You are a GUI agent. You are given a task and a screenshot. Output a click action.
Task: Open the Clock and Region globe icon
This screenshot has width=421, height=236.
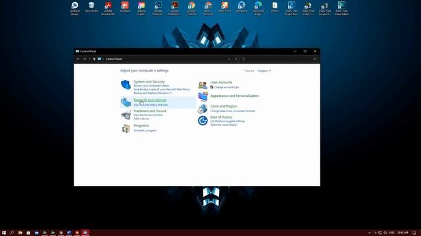pos(203,108)
